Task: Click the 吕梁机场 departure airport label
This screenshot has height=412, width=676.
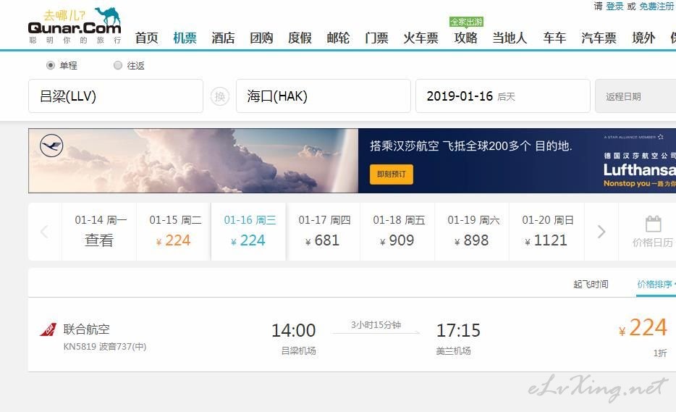Action: pyautogui.click(x=298, y=350)
